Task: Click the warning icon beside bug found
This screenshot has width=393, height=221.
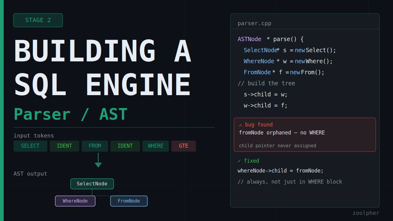Action: (x=240, y=125)
